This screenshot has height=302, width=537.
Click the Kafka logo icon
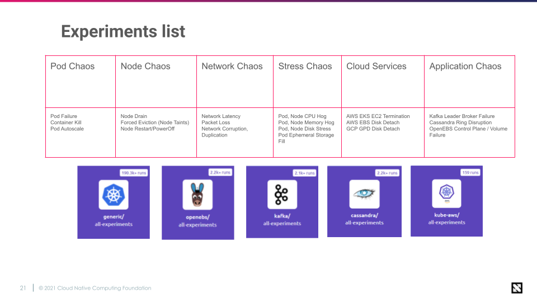click(282, 195)
